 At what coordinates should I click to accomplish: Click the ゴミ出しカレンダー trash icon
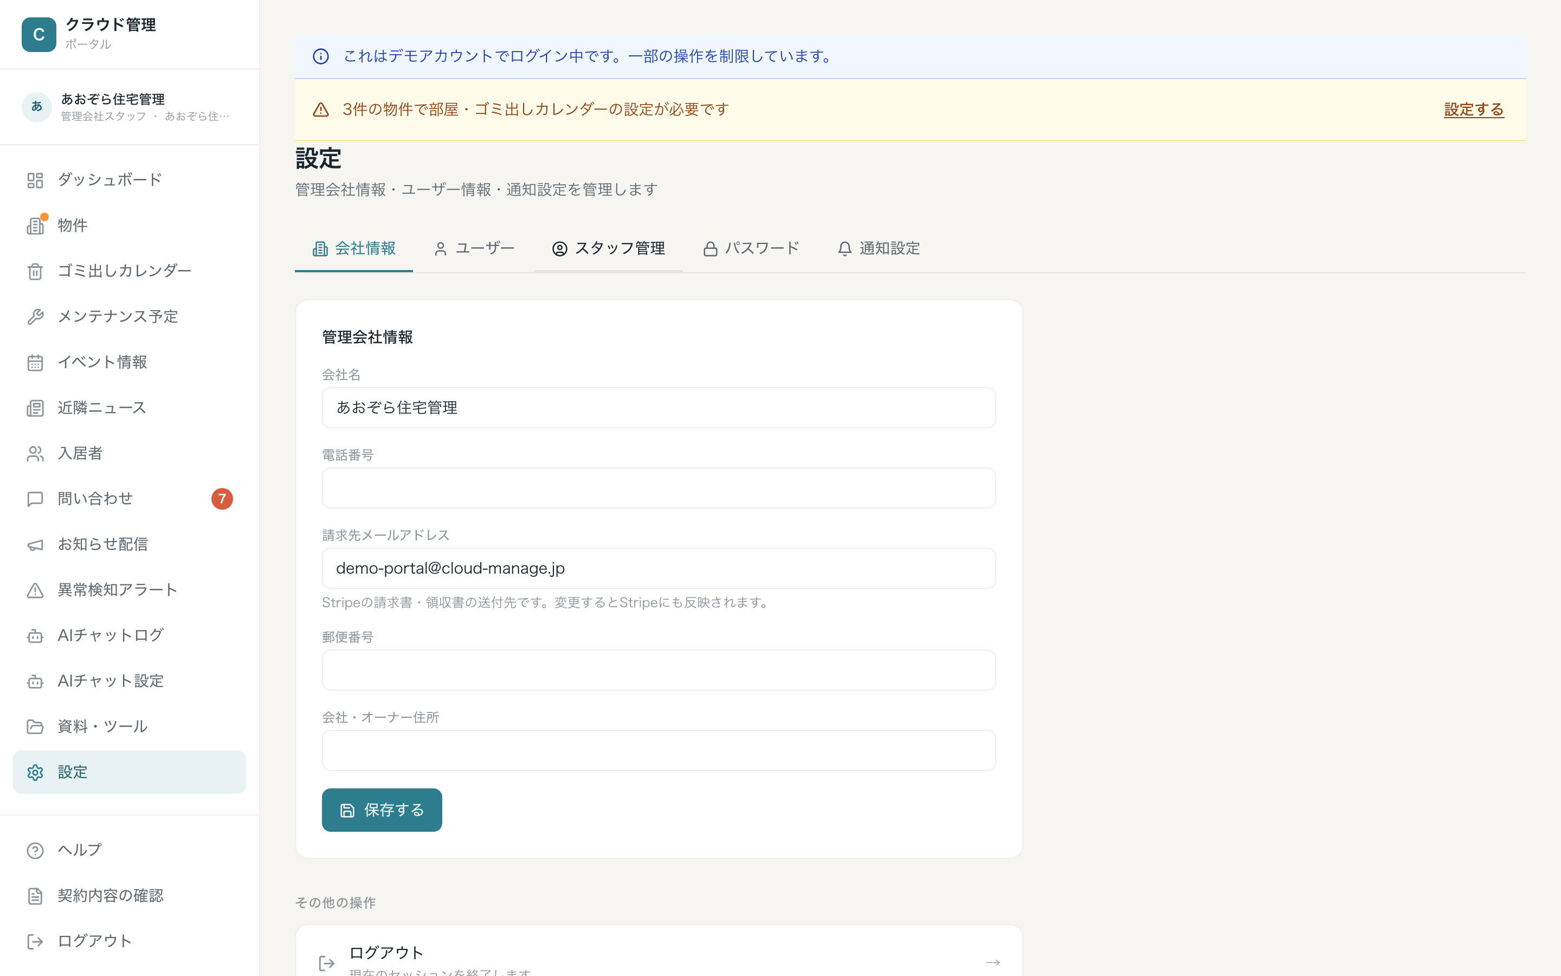[x=35, y=271]
